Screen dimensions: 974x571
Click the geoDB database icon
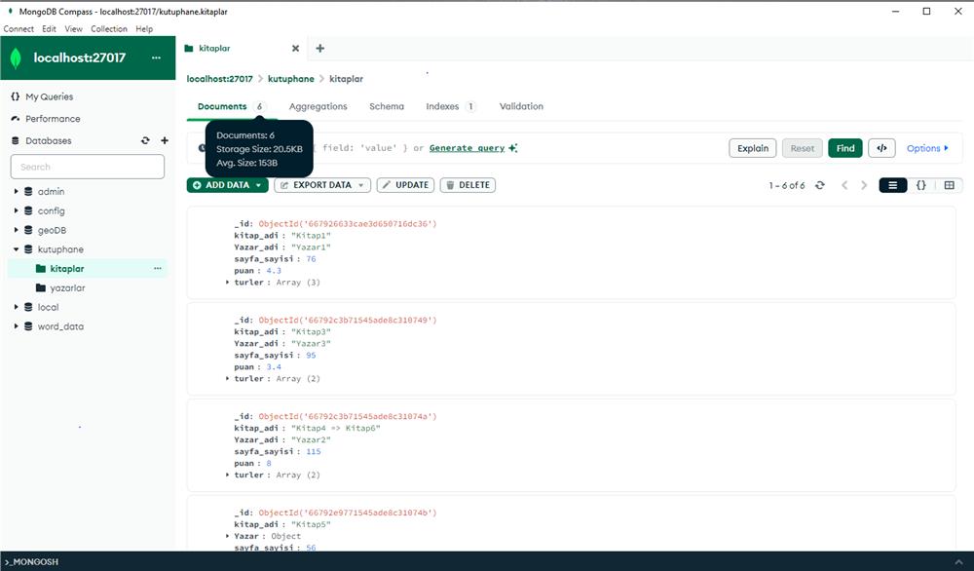pyautogui.click(x=28, y=230)
